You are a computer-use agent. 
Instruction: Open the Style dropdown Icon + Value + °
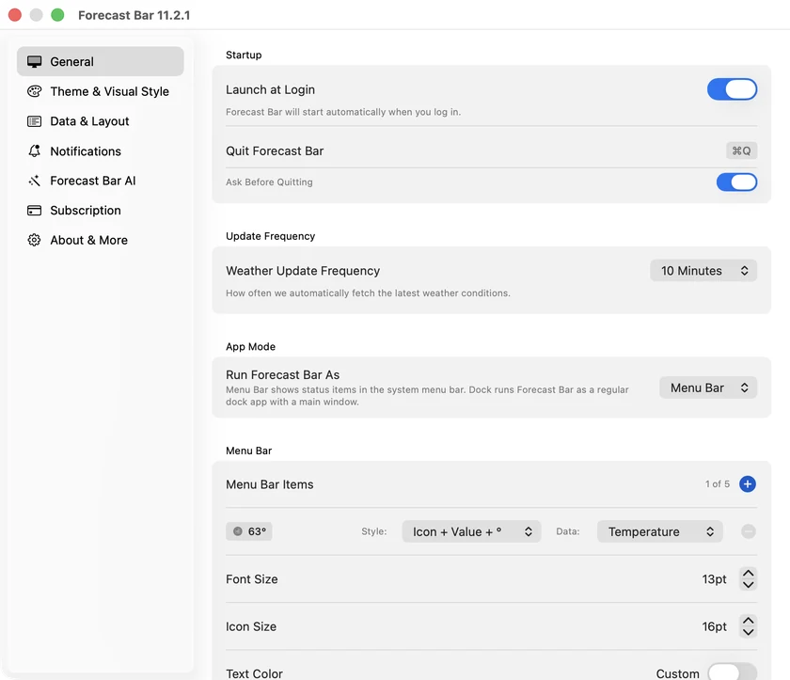coord(471,531)
